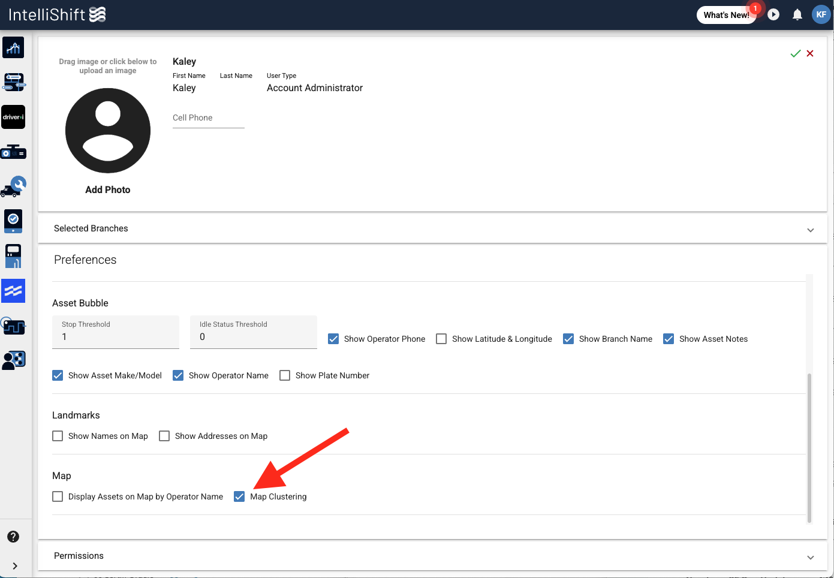Expand the Selected Branches section
Image resolution: width=834 pixels, height=578 pixels.
pos(432,228)
